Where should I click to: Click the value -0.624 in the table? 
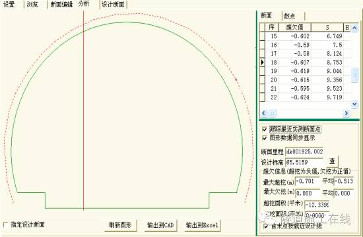[x=300, y=97]
